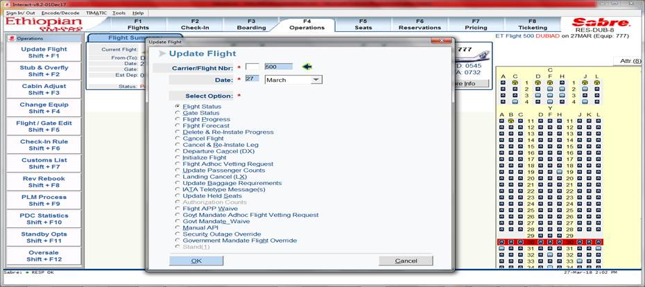Screen dimensions: 645x287
Task: Choose the Initialize Flight option
Action: click(178, 157)
